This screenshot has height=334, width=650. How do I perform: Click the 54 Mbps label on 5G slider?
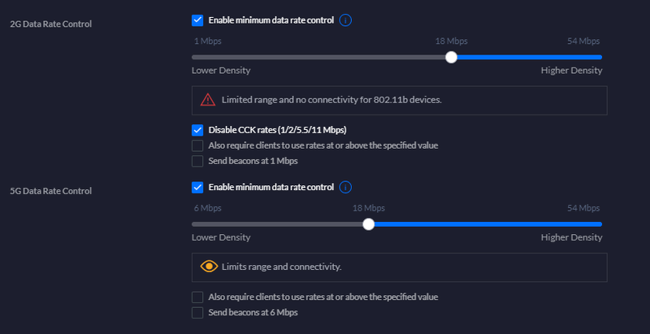click(584, 208)
